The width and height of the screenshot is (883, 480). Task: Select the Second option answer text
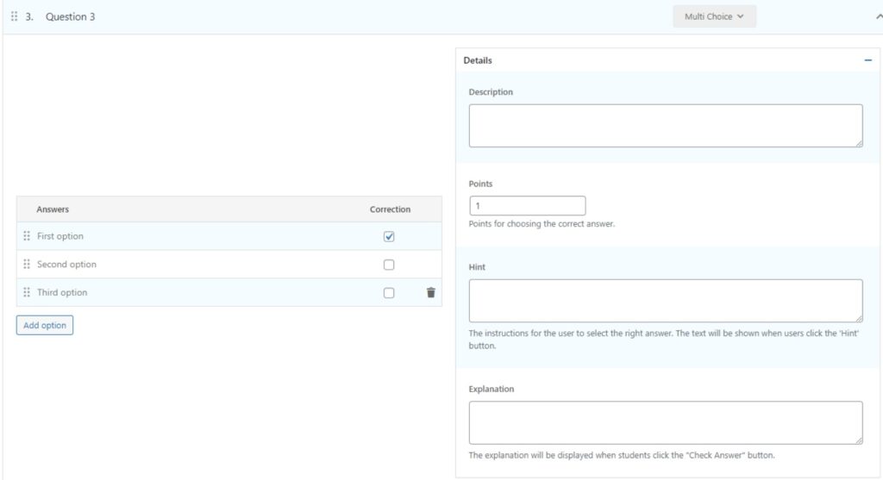click(x=66, y=265)
